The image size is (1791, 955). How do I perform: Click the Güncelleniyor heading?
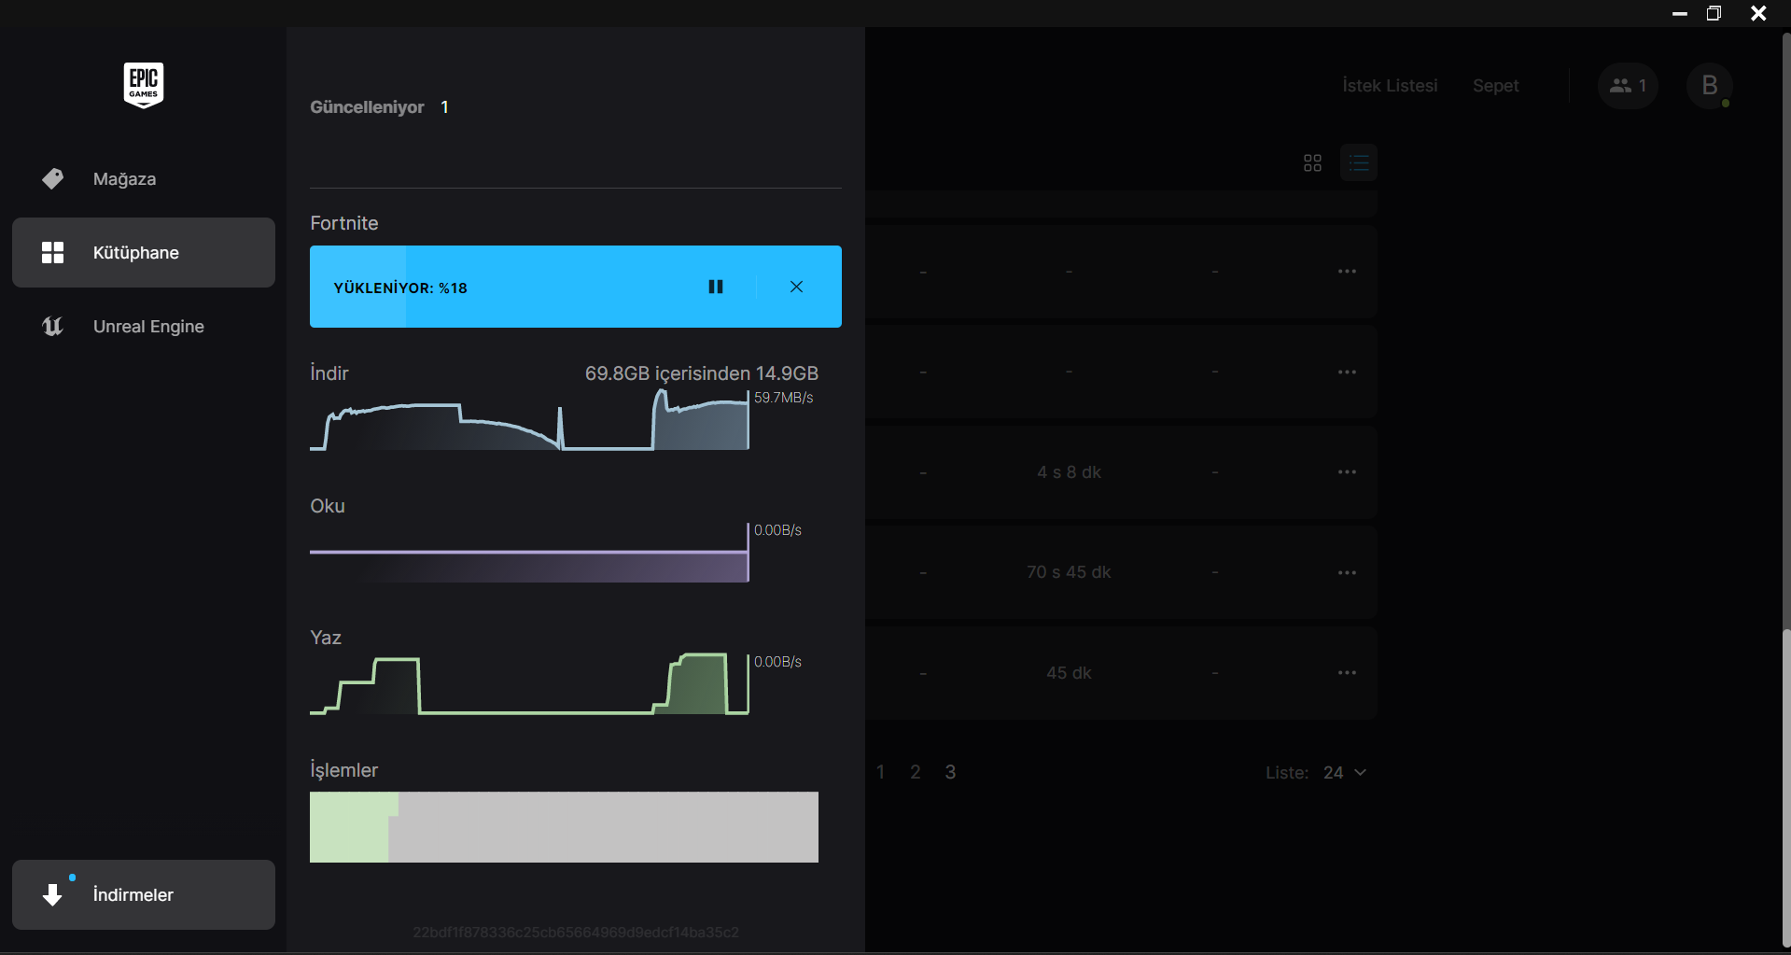tap(367, 107)
